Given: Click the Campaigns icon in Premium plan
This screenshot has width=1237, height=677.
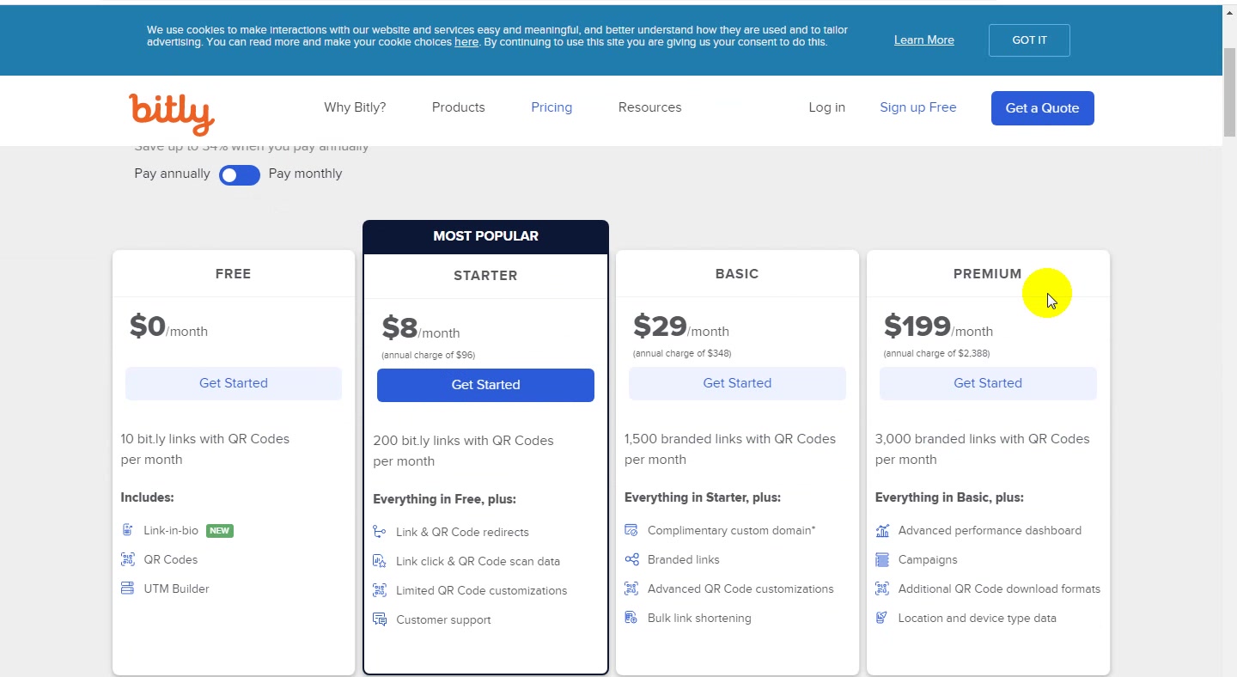Looking at the screenshot, I should coord(882,559).
